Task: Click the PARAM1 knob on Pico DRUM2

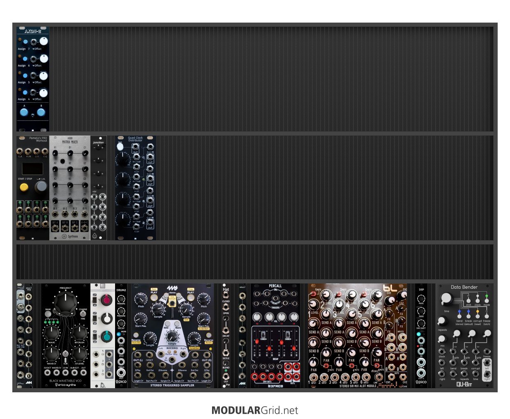Action: click(x=121, y=298)
